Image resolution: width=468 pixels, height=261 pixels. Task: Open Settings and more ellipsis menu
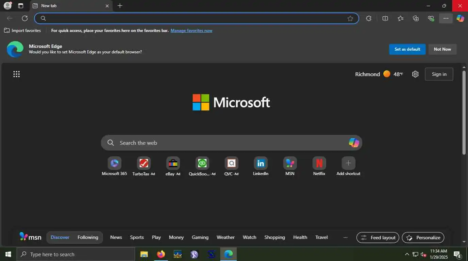(446, 18)
